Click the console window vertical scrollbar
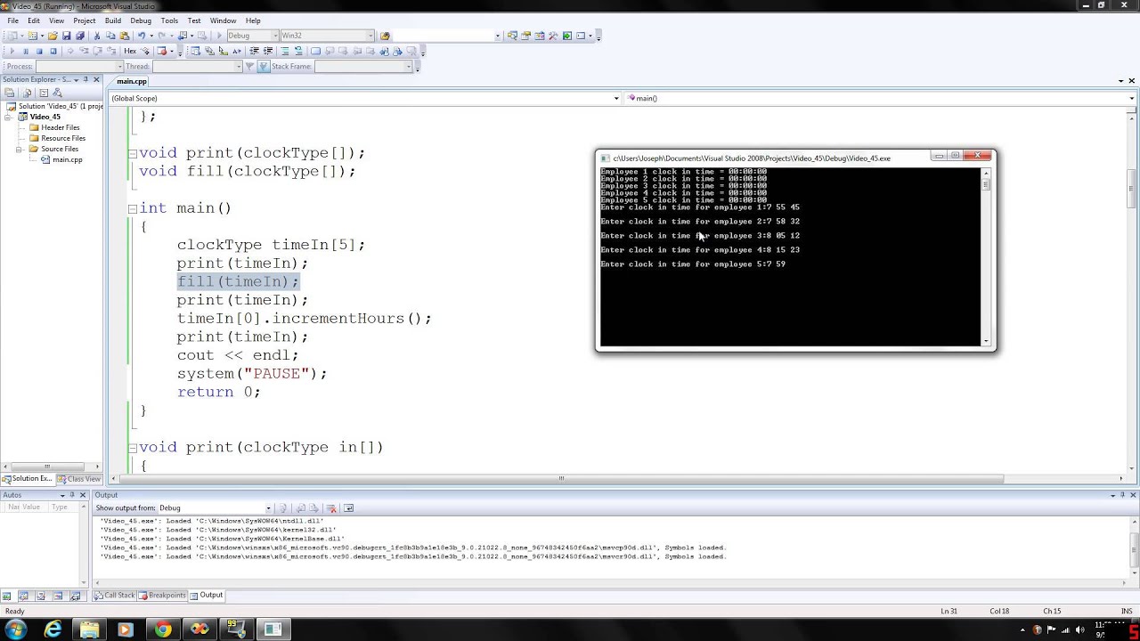1140x641 pixels. pos(986,256)
